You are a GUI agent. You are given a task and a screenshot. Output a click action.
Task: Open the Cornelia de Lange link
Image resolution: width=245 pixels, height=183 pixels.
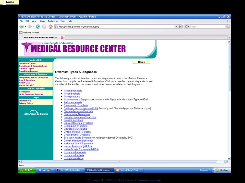point(73,120)
